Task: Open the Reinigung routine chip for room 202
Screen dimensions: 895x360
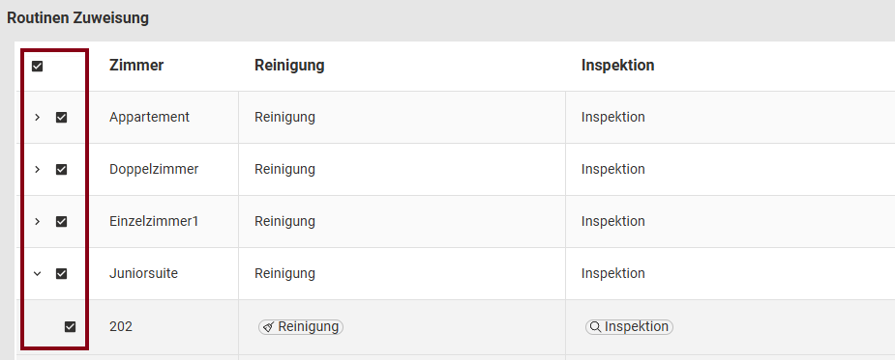Action: pos(301,327)
